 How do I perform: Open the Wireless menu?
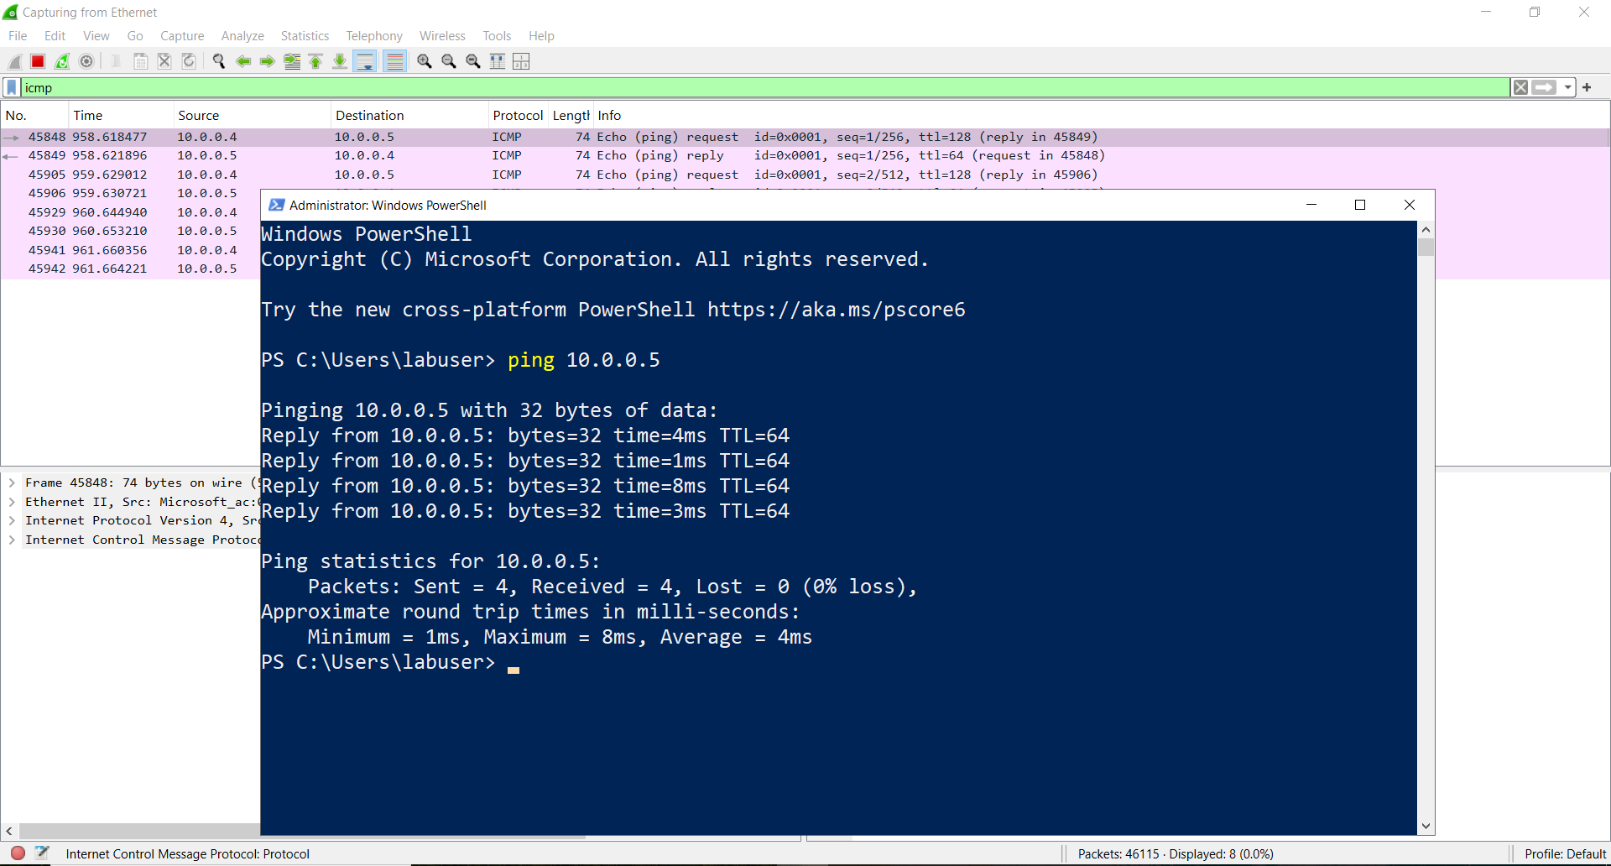point(442,36)
